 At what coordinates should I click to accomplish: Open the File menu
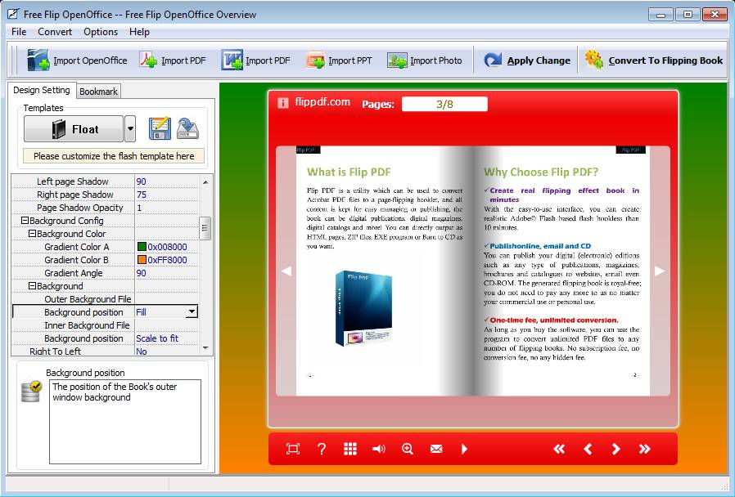(x=19, y=32)
